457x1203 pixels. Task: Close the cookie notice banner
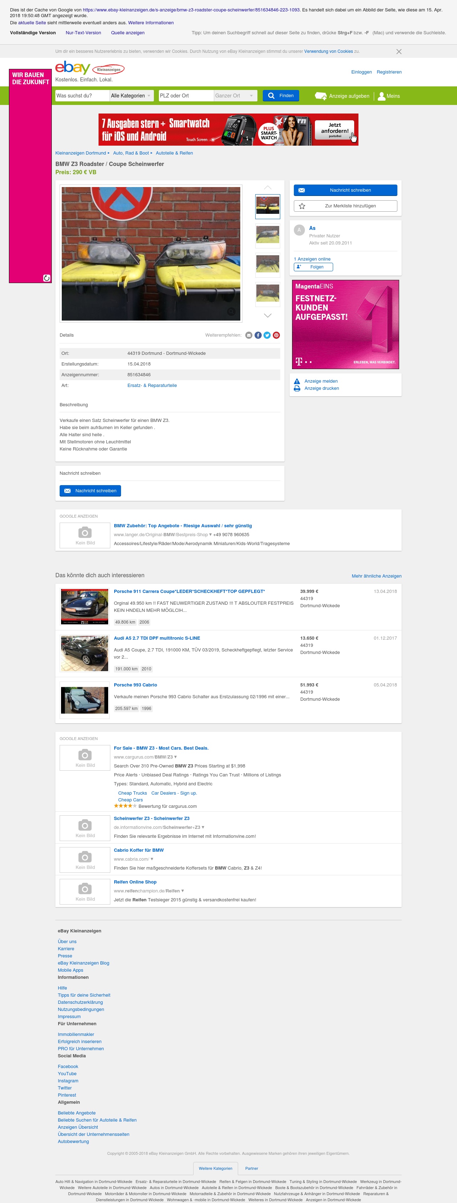[x=398, y=52]
